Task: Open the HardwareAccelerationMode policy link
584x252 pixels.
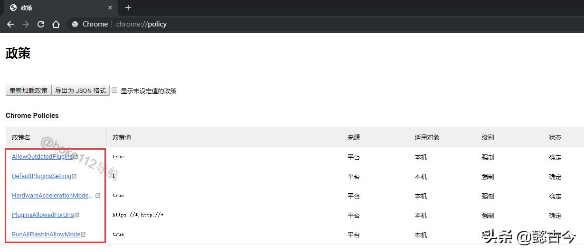Action: tap(52, 196)
